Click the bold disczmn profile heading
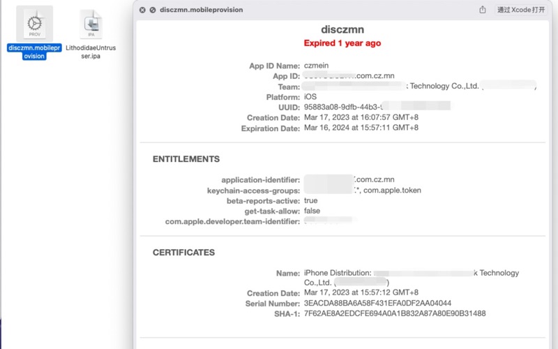 342,30
